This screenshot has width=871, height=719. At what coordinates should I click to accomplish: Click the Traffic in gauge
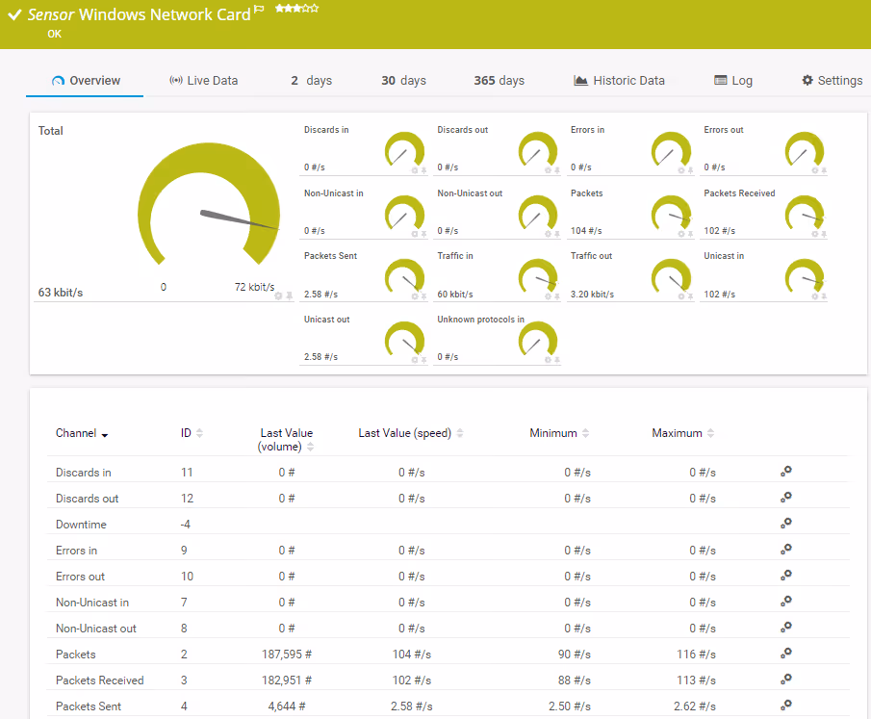coord(537,276)
